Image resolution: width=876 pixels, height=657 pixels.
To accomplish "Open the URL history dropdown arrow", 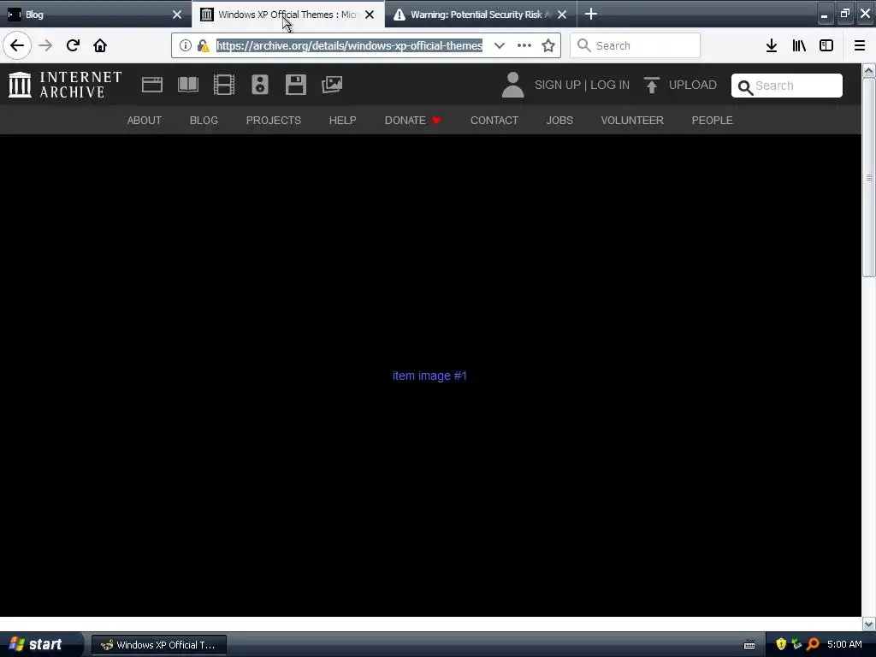I will tap(500, 45).
